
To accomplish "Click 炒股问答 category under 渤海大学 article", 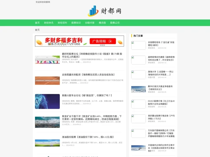I will (x=151, y=77).
